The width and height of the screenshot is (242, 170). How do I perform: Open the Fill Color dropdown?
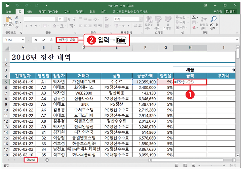[58, 26]
